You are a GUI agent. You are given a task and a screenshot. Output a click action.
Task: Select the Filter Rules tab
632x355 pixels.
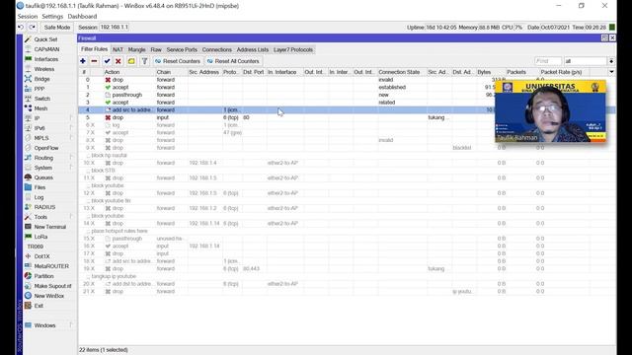95,49
